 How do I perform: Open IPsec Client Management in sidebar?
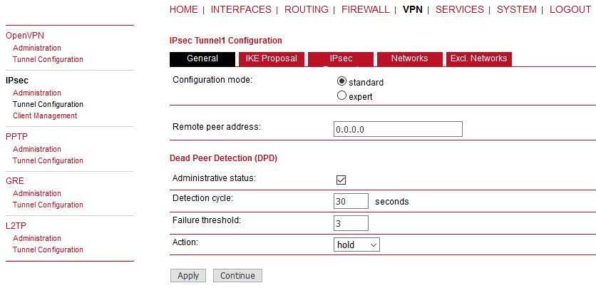[45, 115]
